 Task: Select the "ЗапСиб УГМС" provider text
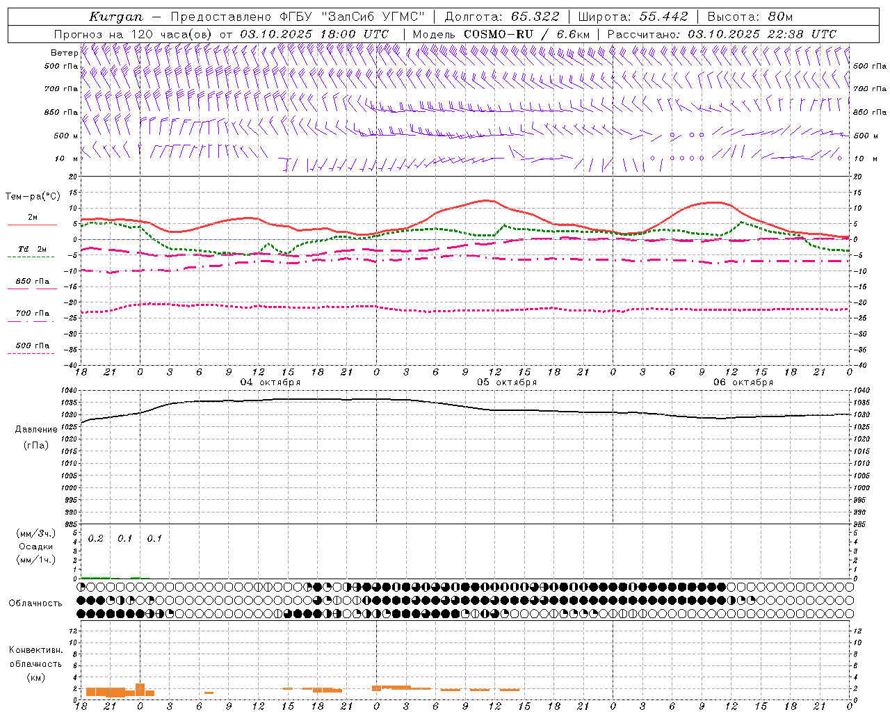373,17
